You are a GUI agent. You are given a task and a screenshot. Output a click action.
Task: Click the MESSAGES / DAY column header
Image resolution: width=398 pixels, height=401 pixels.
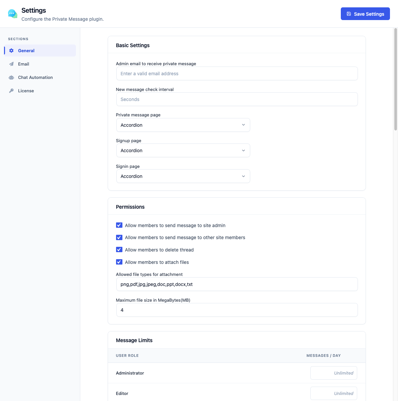click(323, 356)
